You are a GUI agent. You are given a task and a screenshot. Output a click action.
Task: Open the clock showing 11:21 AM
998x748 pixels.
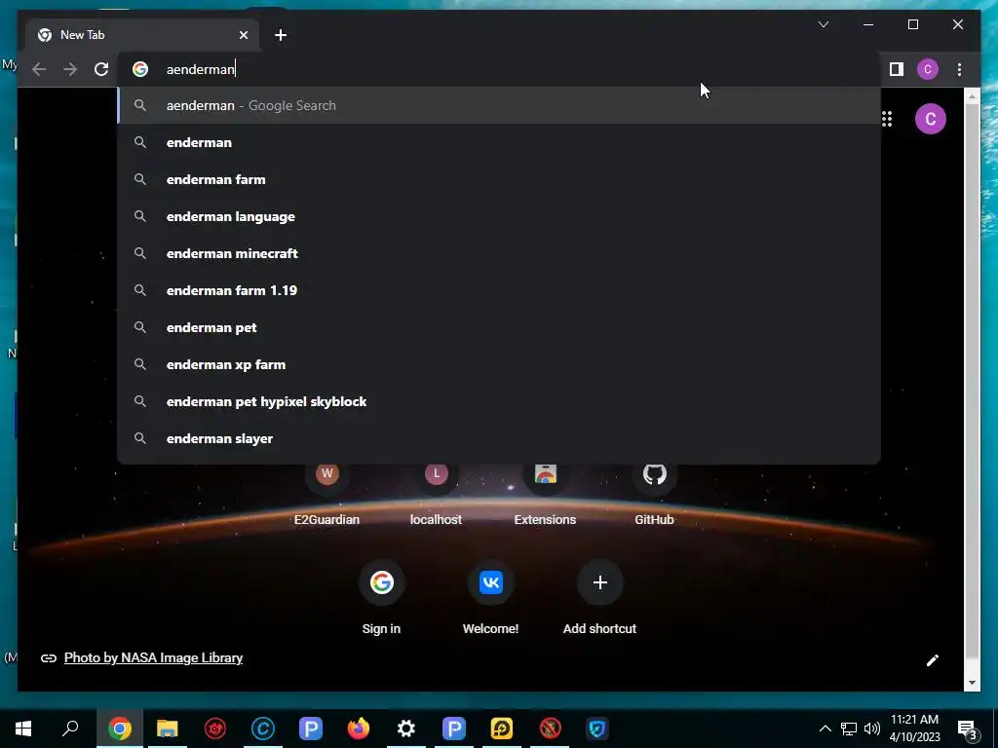(914, 729)
